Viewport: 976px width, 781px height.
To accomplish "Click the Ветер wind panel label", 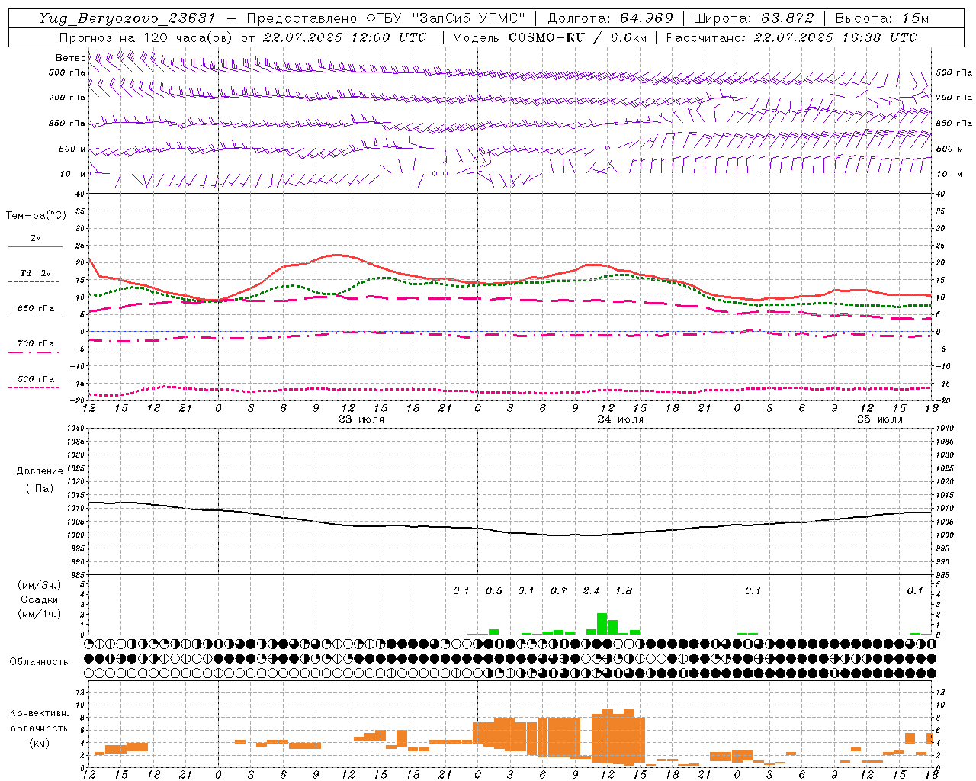I will point(70,58).
